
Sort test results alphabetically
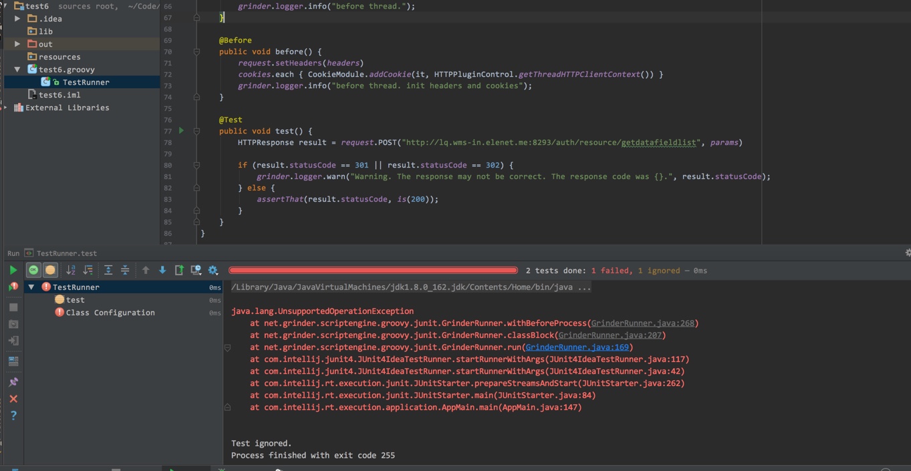coord(71,270)
